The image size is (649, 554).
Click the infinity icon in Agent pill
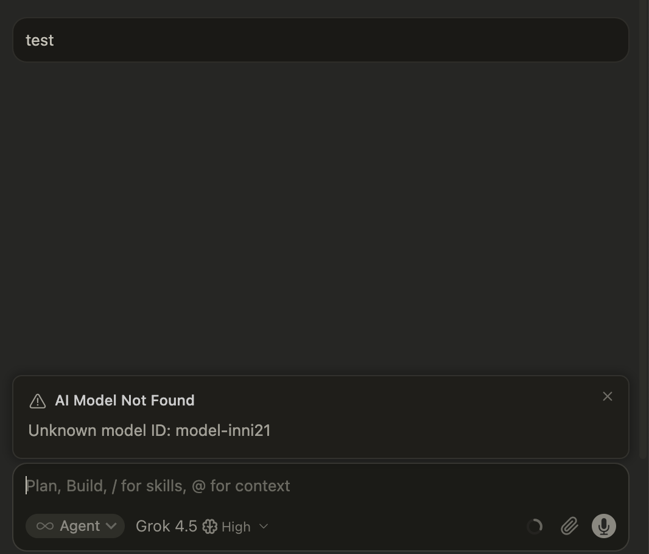click(44, 526)
